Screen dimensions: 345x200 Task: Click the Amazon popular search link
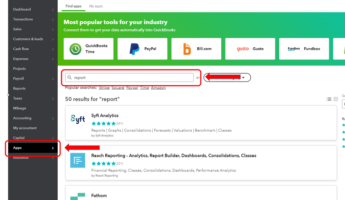pyautogui.click(x=158, y=88)
